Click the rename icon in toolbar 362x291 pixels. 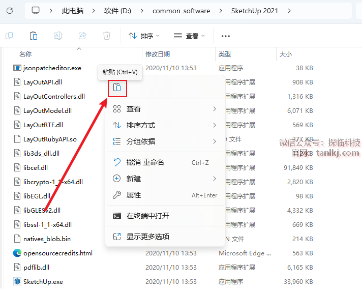[x=58, y=36]
